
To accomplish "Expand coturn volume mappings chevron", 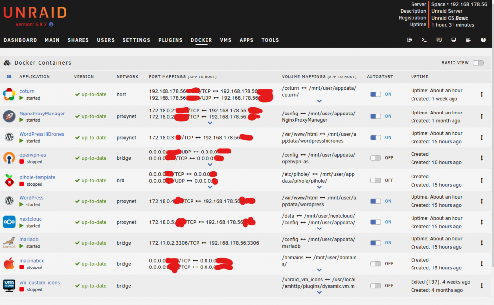I will click(319, 101).
